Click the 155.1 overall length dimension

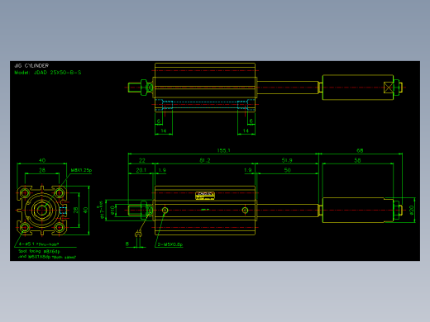point(223,150)
